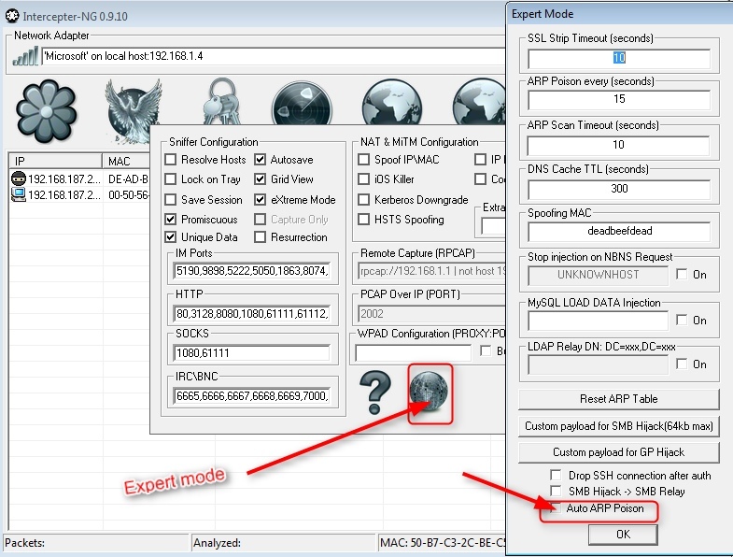Viewport: 733px width, 557px height.
Task: Toggle the Auto ARP Poison checkbox
Action: [556, 508]
